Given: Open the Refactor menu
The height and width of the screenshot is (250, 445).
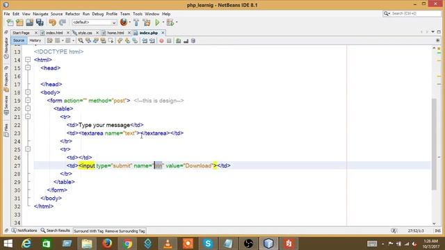Looking at the screenshot, I should click(72, 14).
